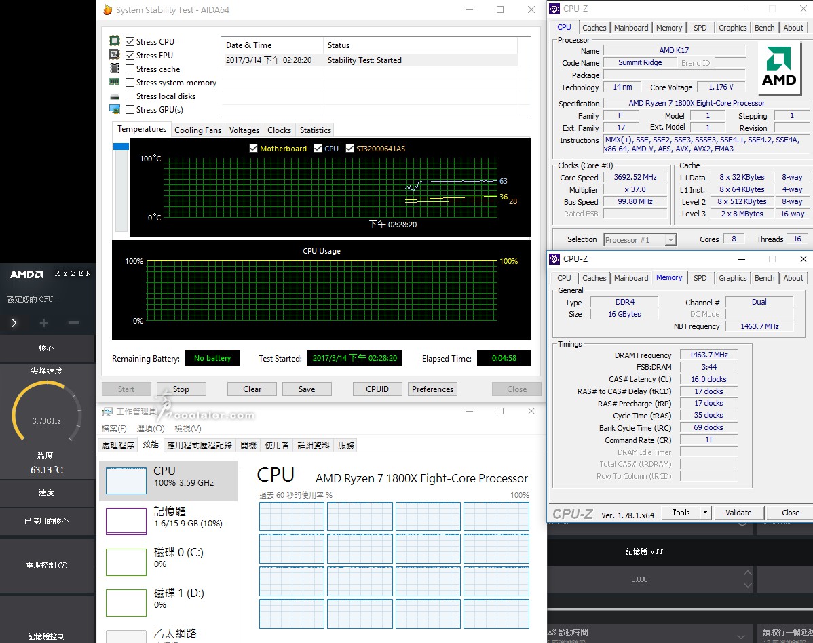This screenshot has height=643, width=813.
Task: Toggle the Stress CPU checkbox
Action: coord(130,41)
